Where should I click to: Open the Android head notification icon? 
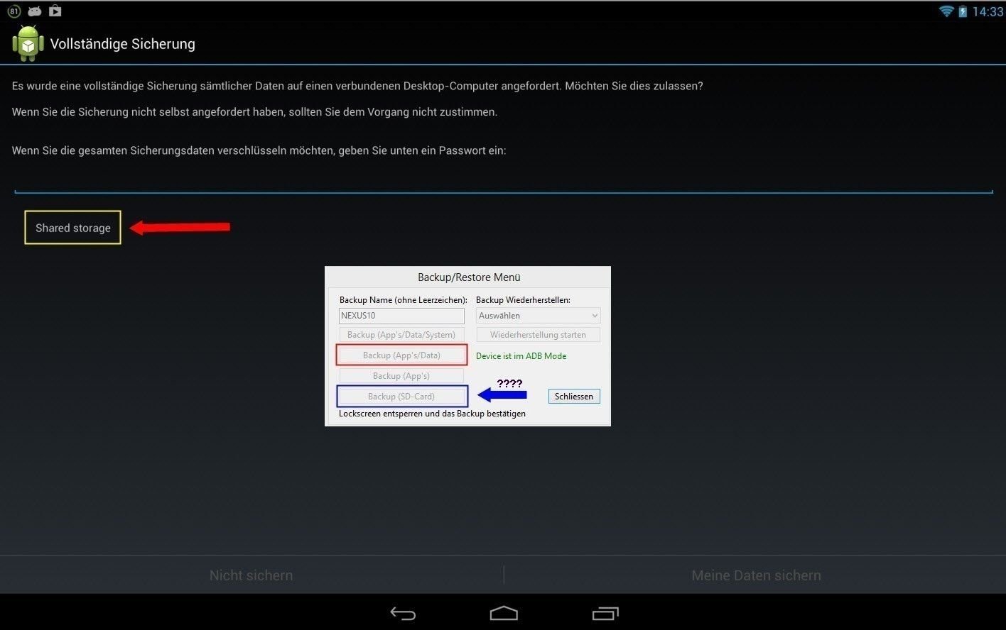(x=35, y=11)
